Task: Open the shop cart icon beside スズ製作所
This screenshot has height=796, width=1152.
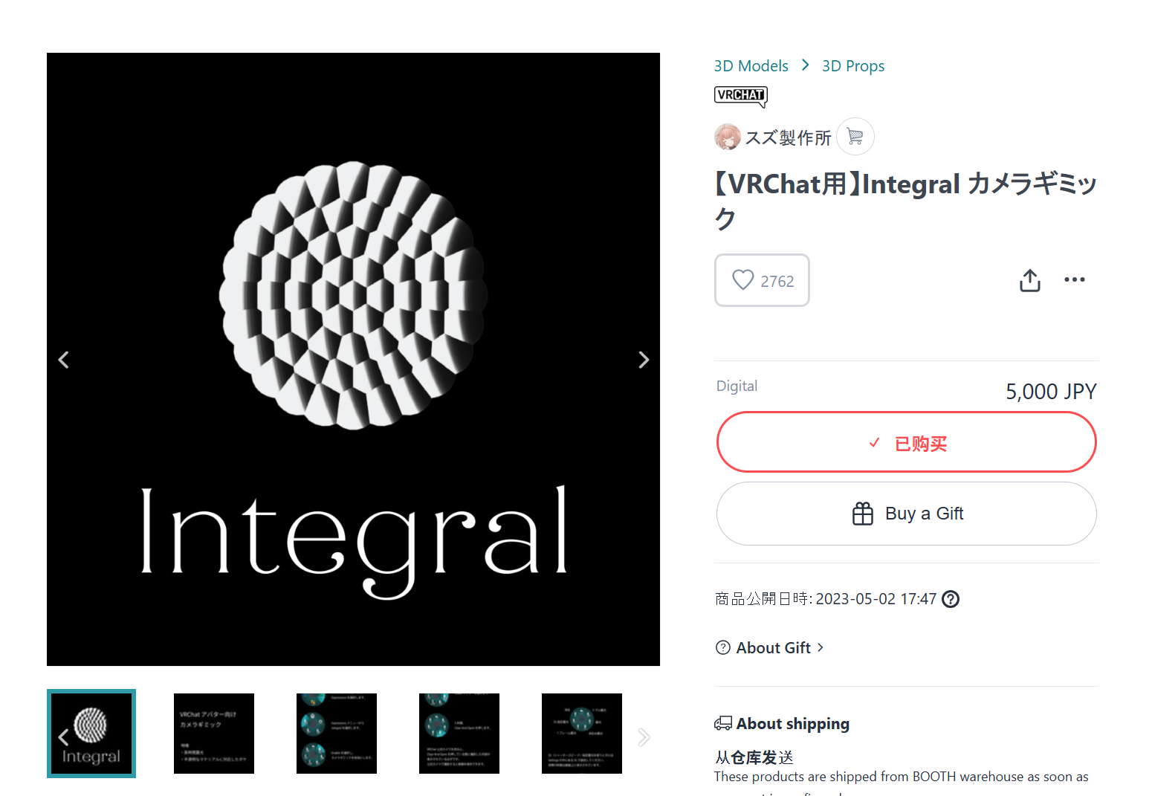Action: tap(855, 137)
